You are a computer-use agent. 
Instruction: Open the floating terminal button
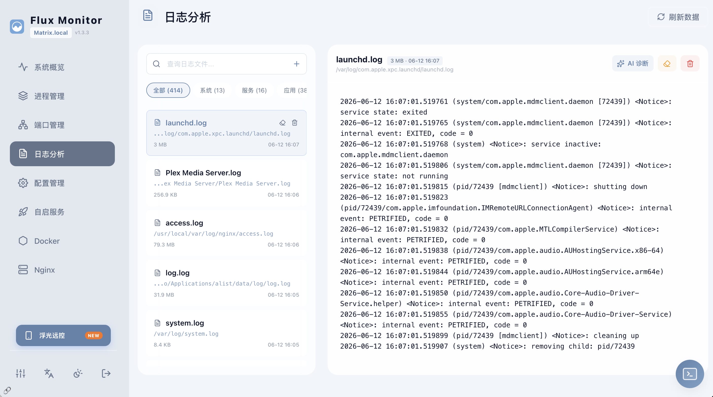[x=689, y=374]
